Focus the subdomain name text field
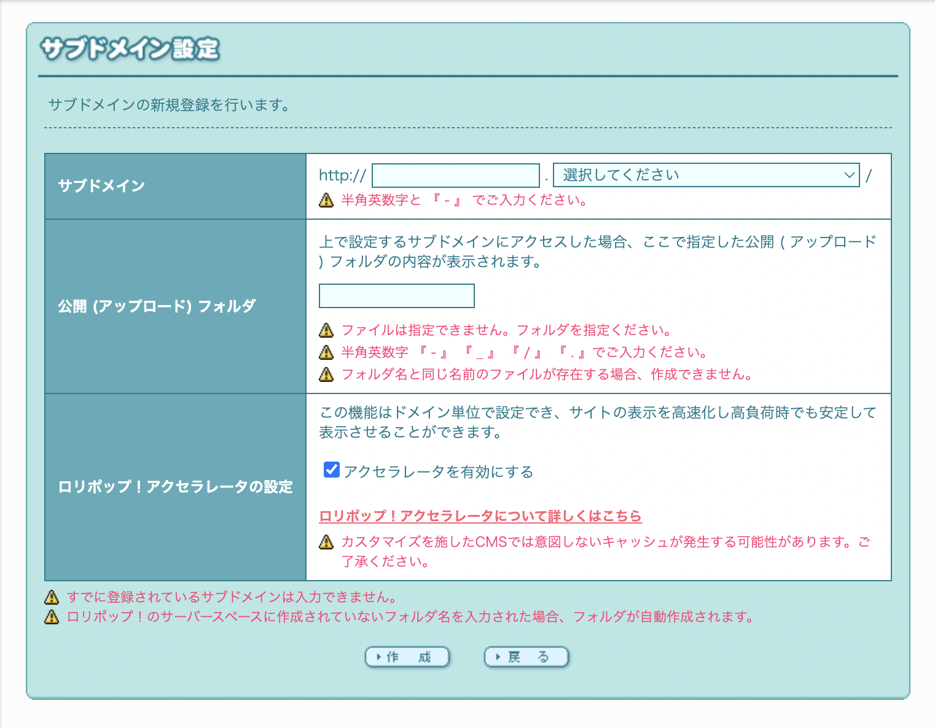 click(455, 175)
